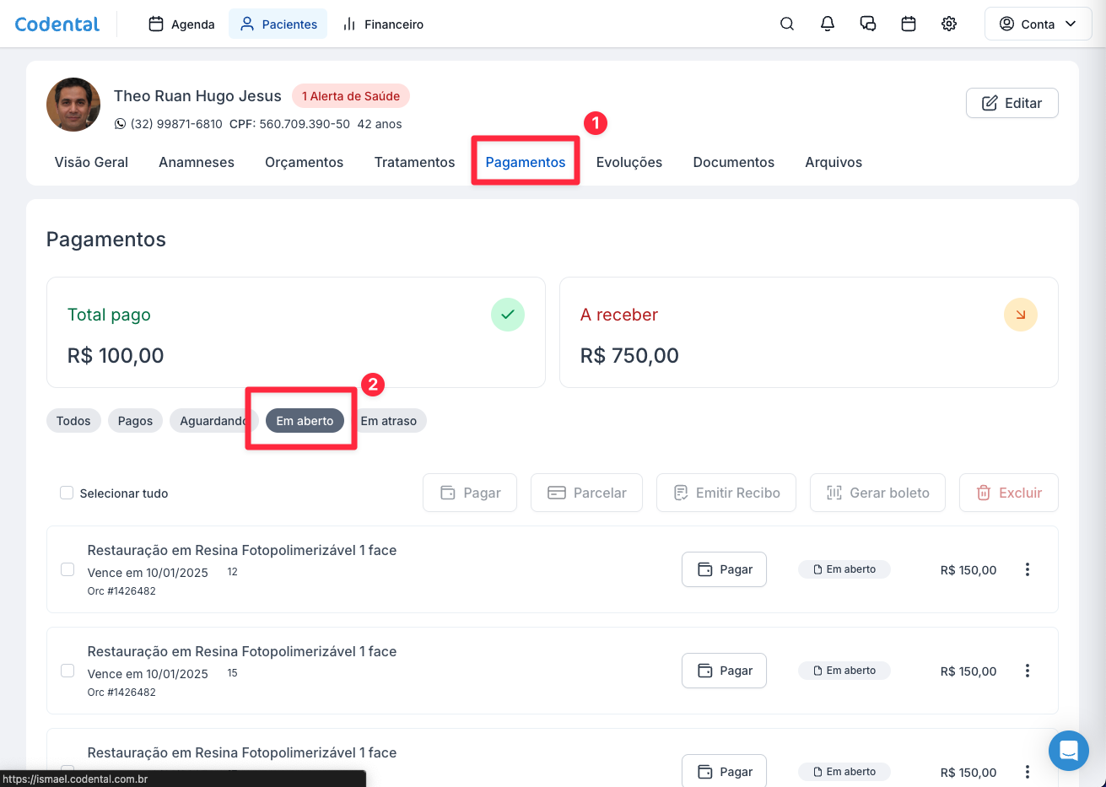
Task: Open the chat messages icon
Action: pos(867,24)
